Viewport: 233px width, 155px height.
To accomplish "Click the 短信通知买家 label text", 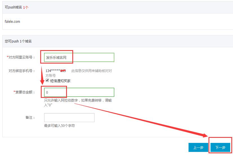I will [60, 81].
